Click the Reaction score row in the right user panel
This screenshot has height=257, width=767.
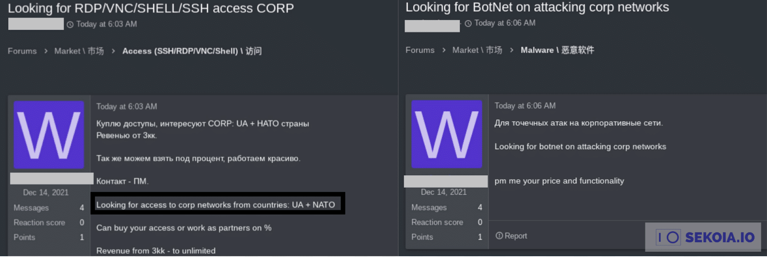point(446,222)
